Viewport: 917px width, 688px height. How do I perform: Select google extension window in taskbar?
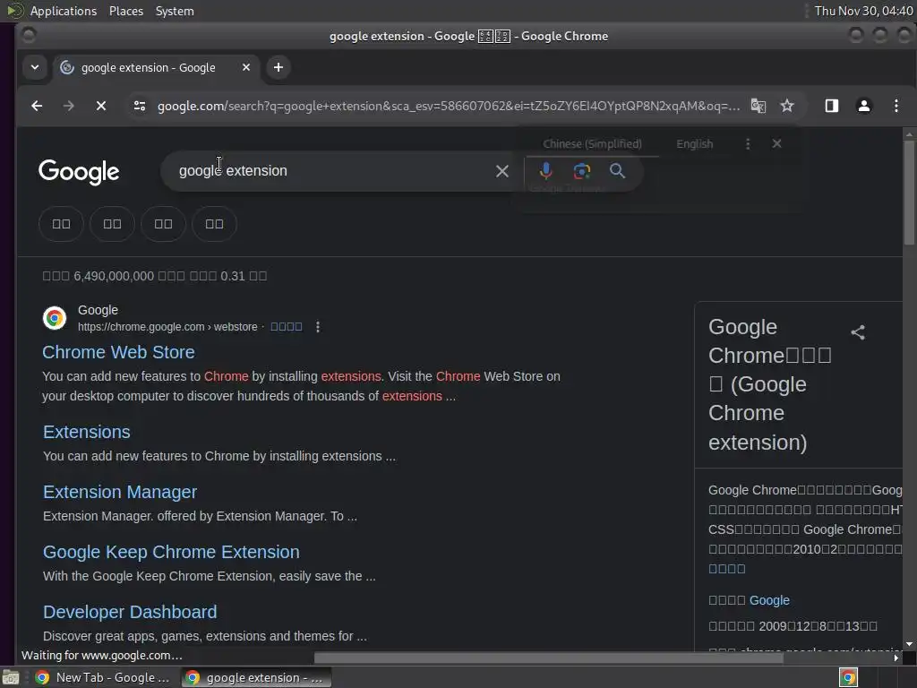coord(255,677)
